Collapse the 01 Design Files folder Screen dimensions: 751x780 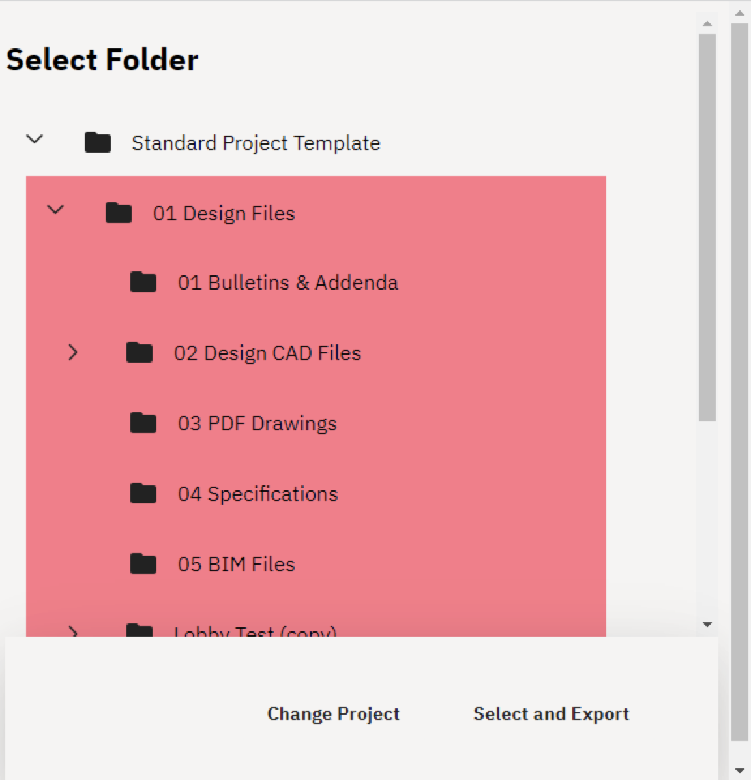tap(55, 209)
